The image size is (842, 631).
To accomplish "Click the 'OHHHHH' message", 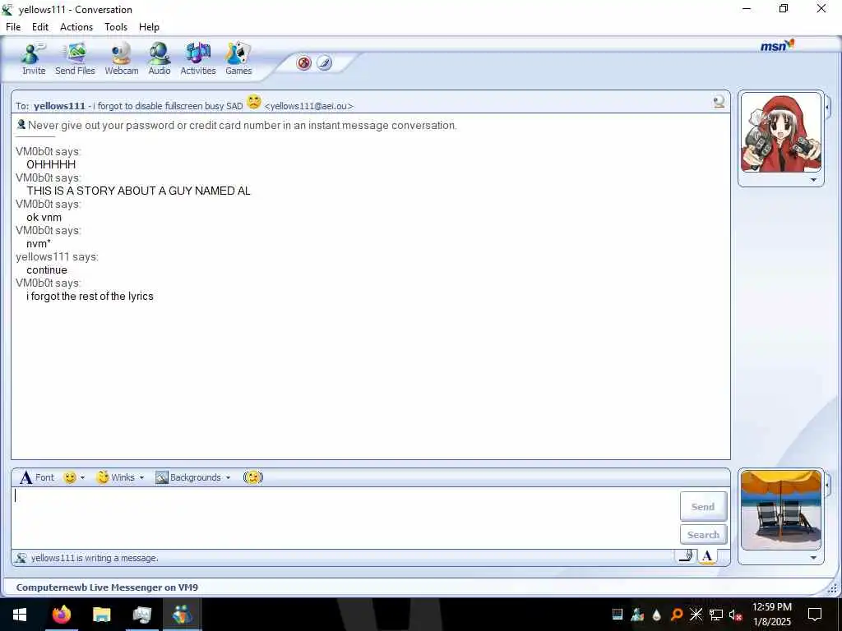I will (51, 164).
